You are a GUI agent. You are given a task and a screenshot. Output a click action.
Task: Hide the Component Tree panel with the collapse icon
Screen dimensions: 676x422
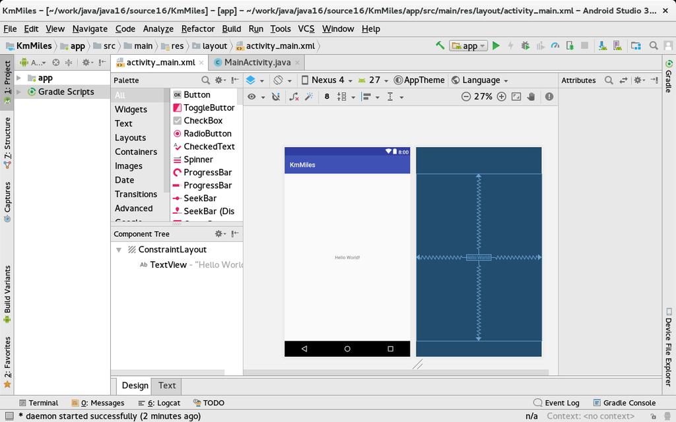235,234
